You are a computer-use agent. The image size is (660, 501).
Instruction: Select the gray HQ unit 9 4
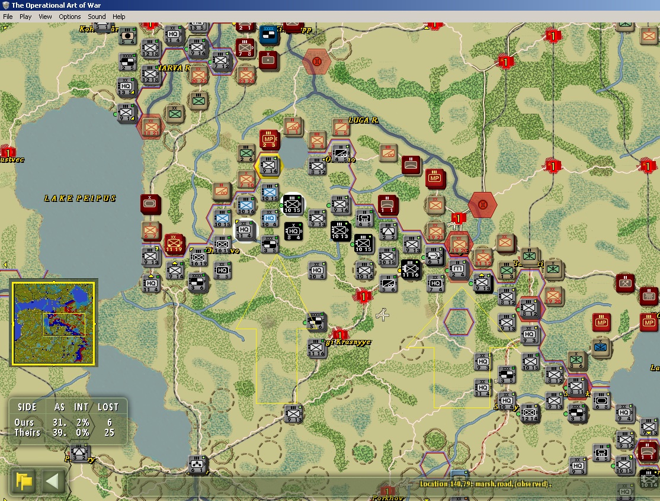[624, 413]
